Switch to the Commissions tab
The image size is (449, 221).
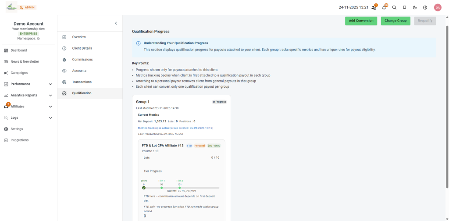click(x=82, y=60)
